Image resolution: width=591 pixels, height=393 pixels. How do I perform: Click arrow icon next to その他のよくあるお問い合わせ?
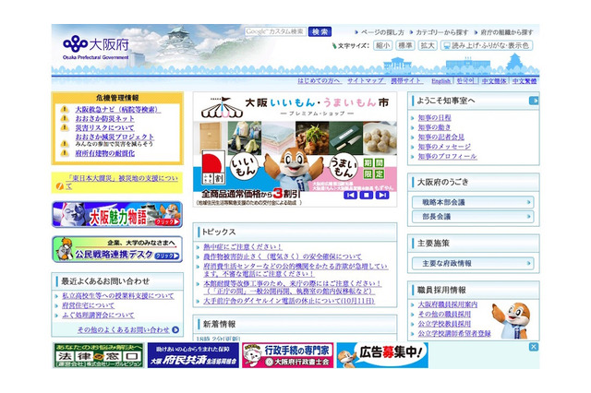click(175, 329)
